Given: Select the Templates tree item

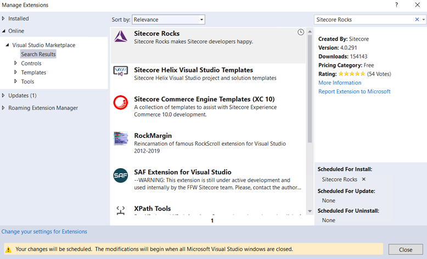Looking at the screenshot, I should tap(34, 73).
